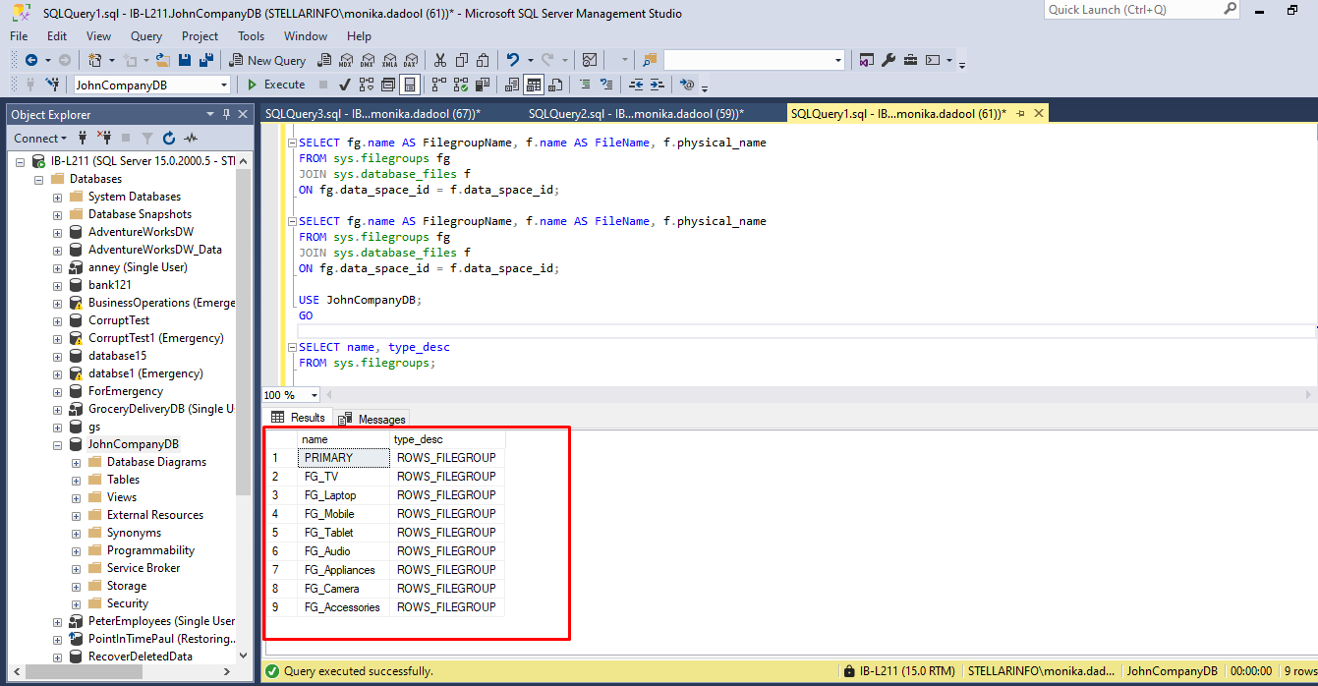Refresh the Object Explorer

pos(169,138)
